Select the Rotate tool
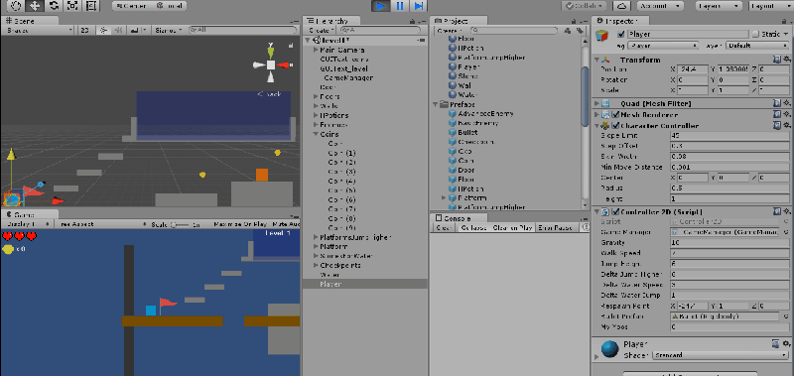 [x=54, y=6]
